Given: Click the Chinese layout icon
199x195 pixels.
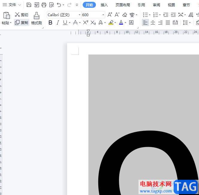Looking at the screenshot, I should tap(181, 15).
